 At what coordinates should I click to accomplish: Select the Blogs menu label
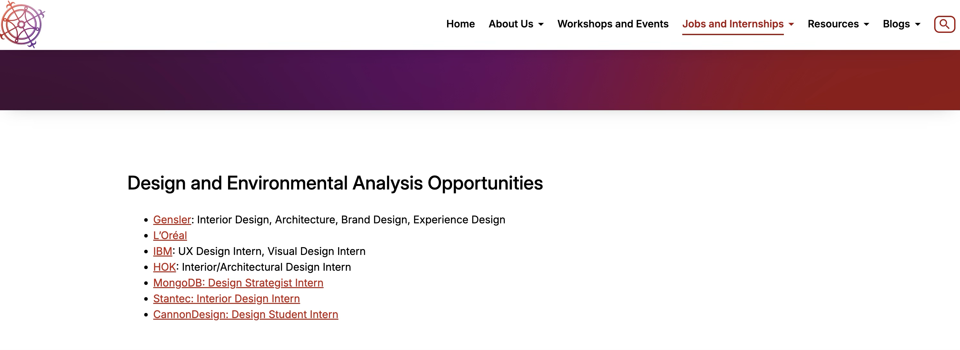coord(896,24)
